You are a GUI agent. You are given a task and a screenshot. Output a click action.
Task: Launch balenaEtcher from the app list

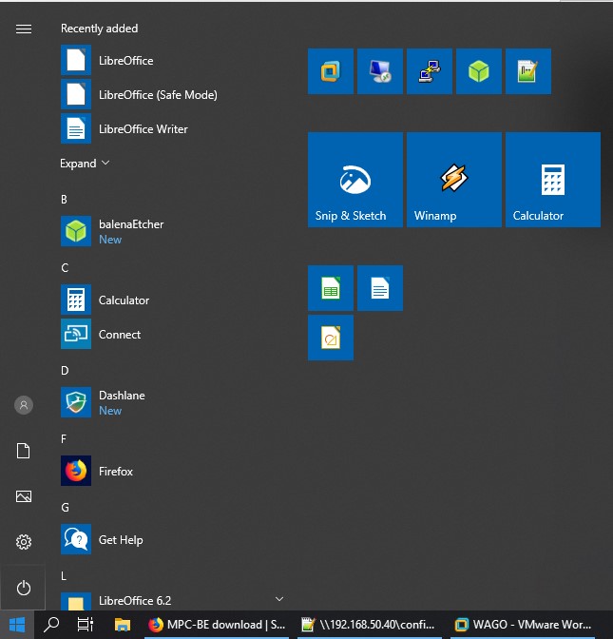(171, 231)
